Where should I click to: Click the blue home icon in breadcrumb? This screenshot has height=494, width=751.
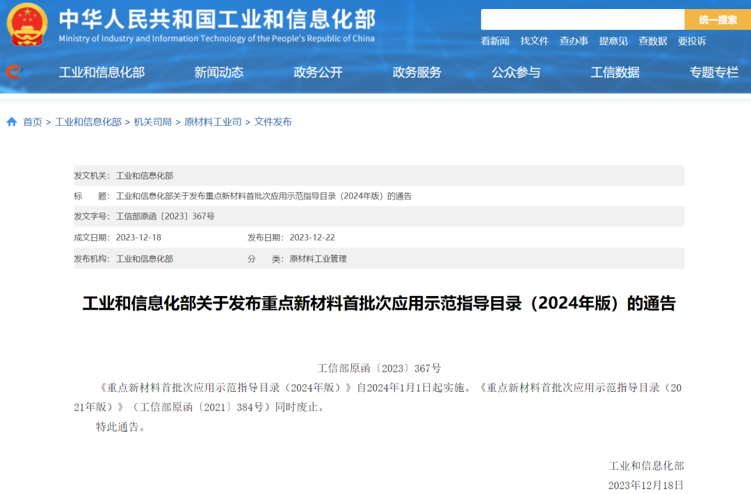pos(12,122)
